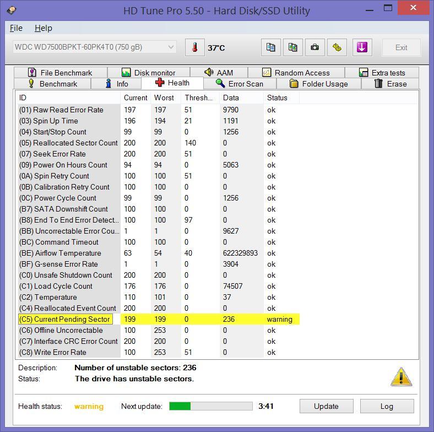Click copy screenshot to clipboard icon
The height and width of the screenshot is (432, 434).
[292, 47]
